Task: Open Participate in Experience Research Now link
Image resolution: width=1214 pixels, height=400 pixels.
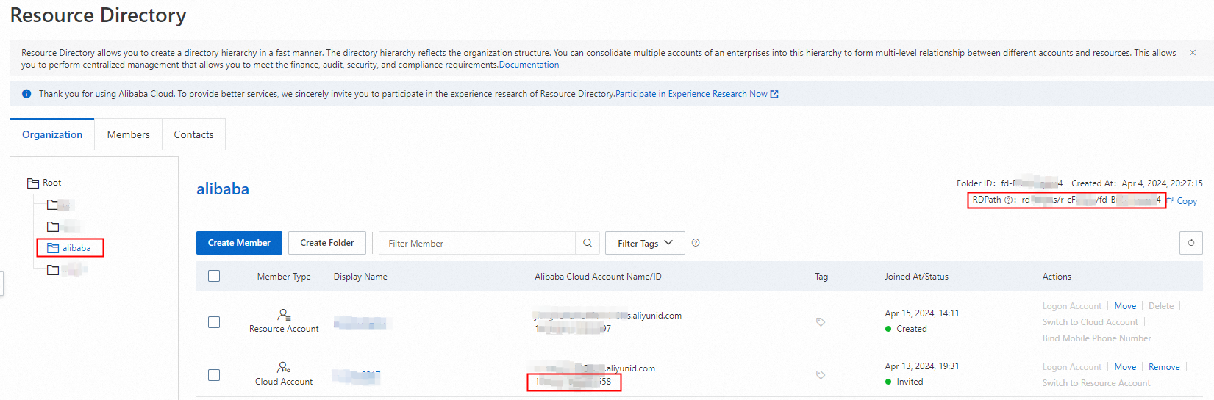Action: [691, 94]
